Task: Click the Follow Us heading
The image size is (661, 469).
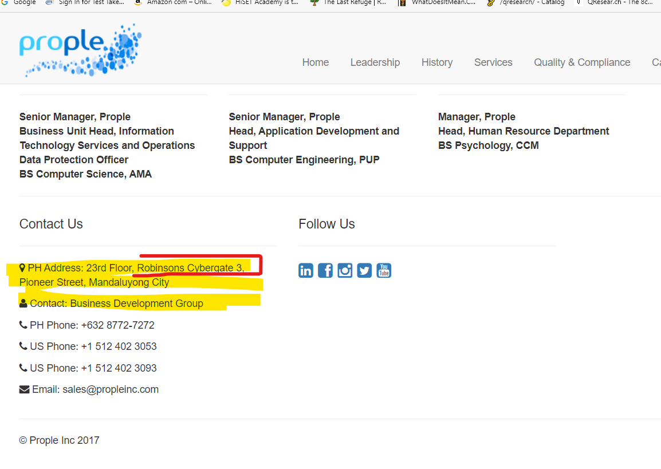Action: pos(326,224)
